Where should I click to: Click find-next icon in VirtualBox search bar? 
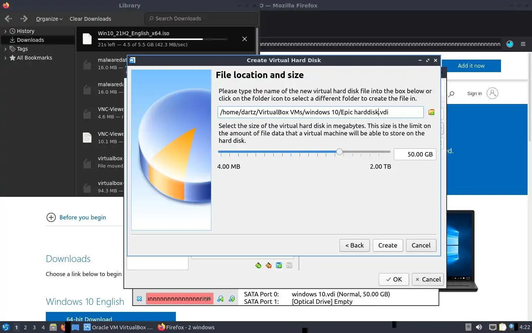pos(232,299)
